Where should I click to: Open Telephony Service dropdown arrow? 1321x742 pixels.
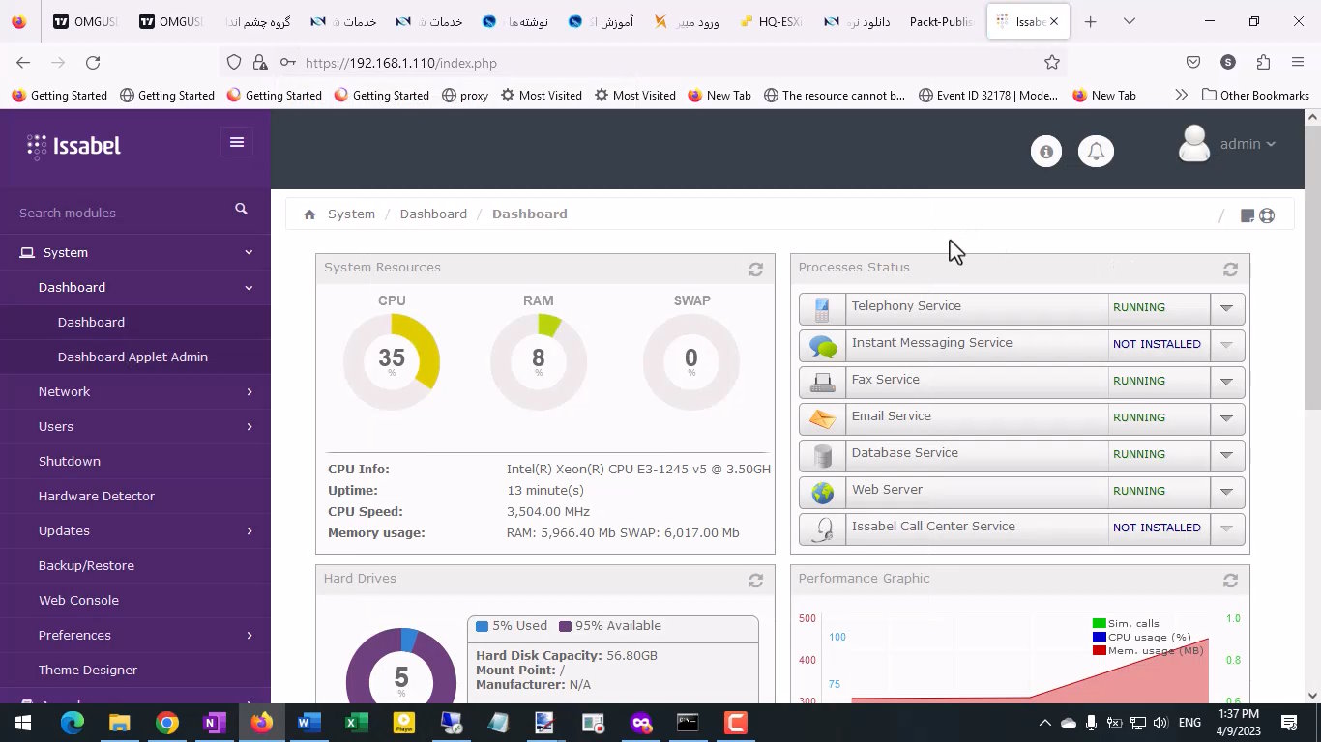point(1226,308)
